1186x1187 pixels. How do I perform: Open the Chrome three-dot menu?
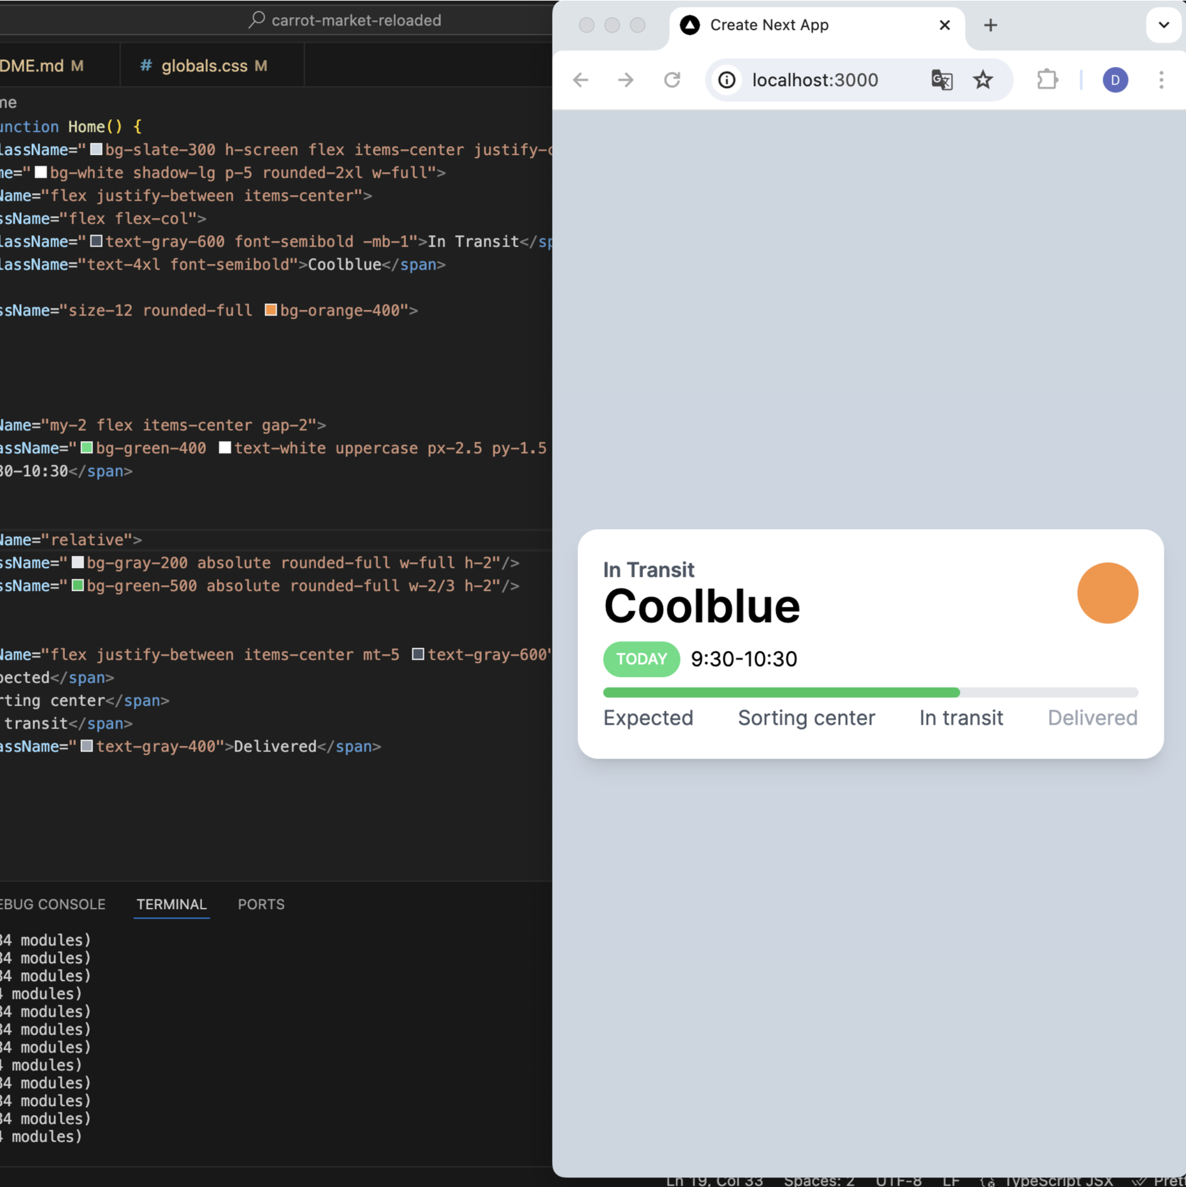pyautogui.click(x=1161, y=80)
